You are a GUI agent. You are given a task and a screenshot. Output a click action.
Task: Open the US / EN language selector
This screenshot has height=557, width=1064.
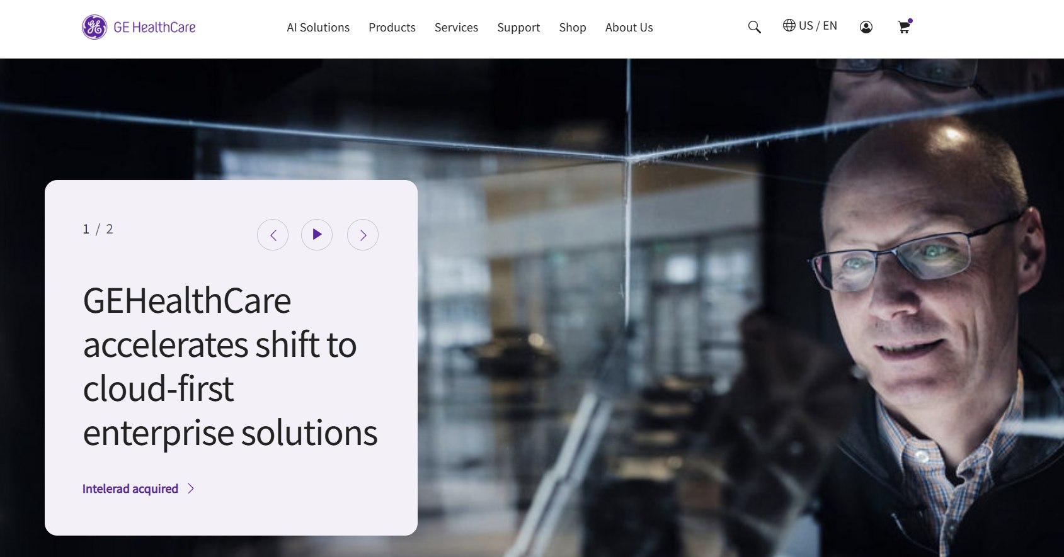[x=818, y=26]
